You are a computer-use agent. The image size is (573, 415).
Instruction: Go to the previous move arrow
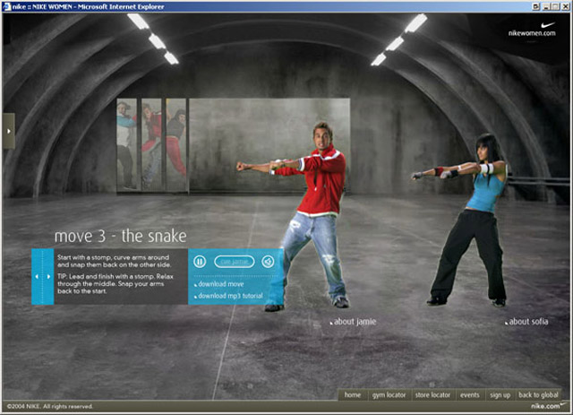point(37,277)
